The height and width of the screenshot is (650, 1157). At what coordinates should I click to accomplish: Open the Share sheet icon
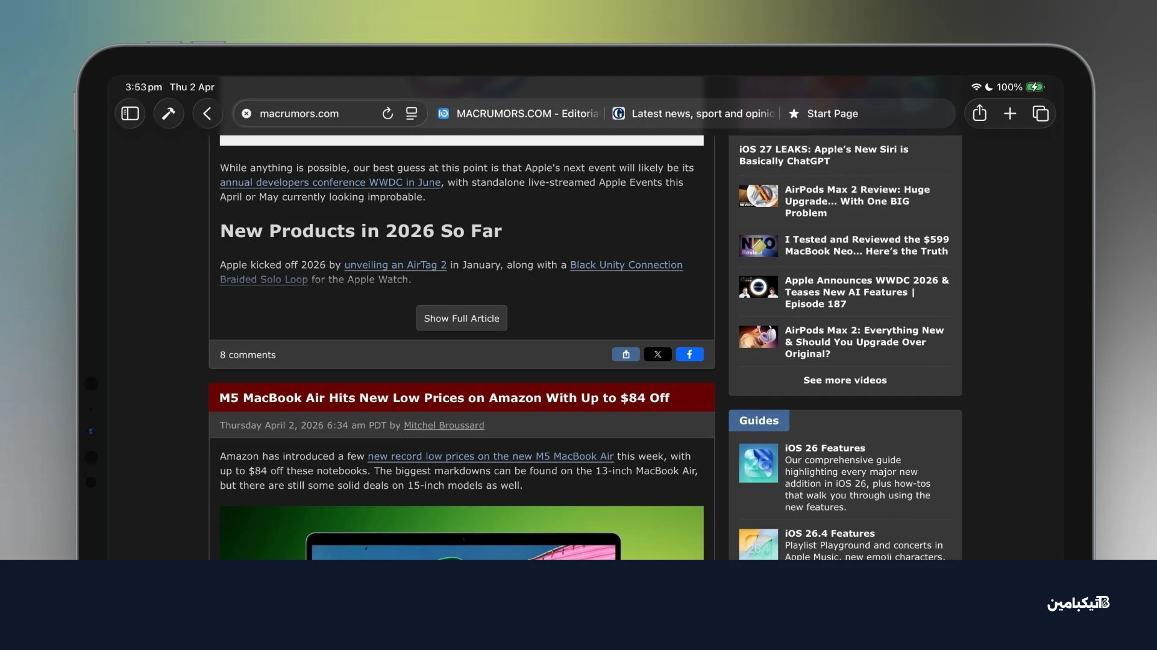(x=980, y=114)
